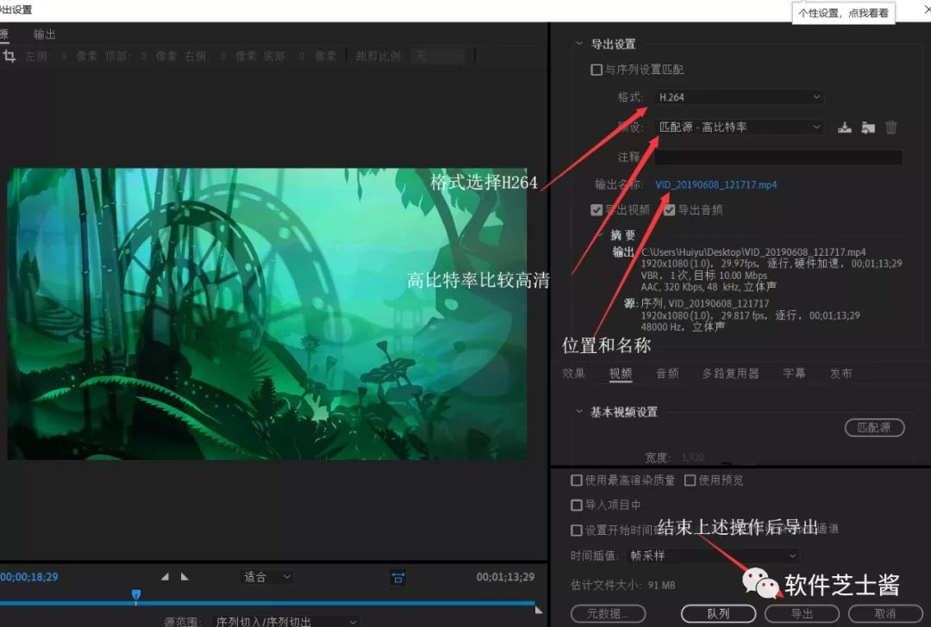Click the 队列 button to send to queue
The image size is (931, 627).
pos(718,613)
